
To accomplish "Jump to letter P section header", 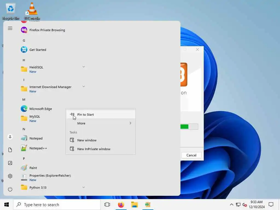I will tap(24, 159).
